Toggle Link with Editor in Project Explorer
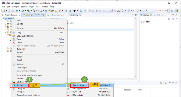 (27, 15)
